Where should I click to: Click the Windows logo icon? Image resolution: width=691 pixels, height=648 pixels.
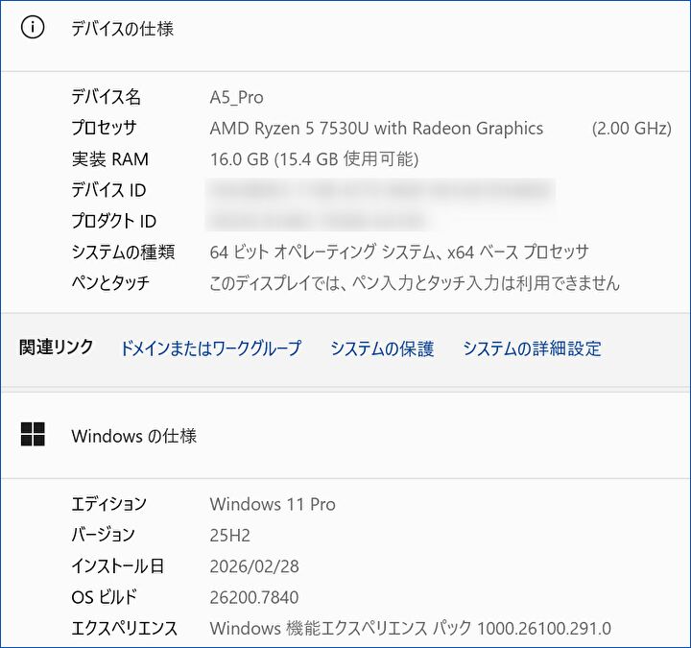coord(33,435)
